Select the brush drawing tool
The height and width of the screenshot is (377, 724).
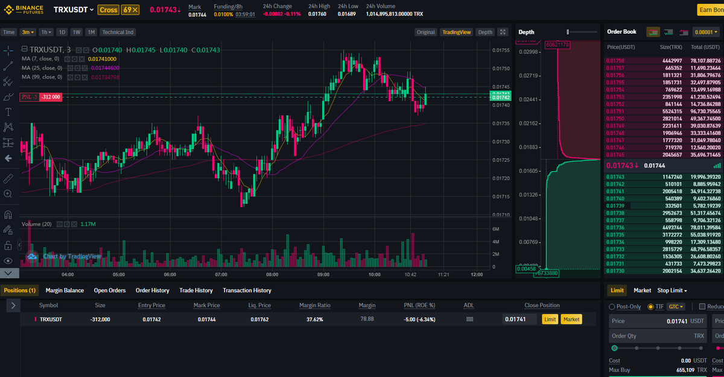coord(8,96)
